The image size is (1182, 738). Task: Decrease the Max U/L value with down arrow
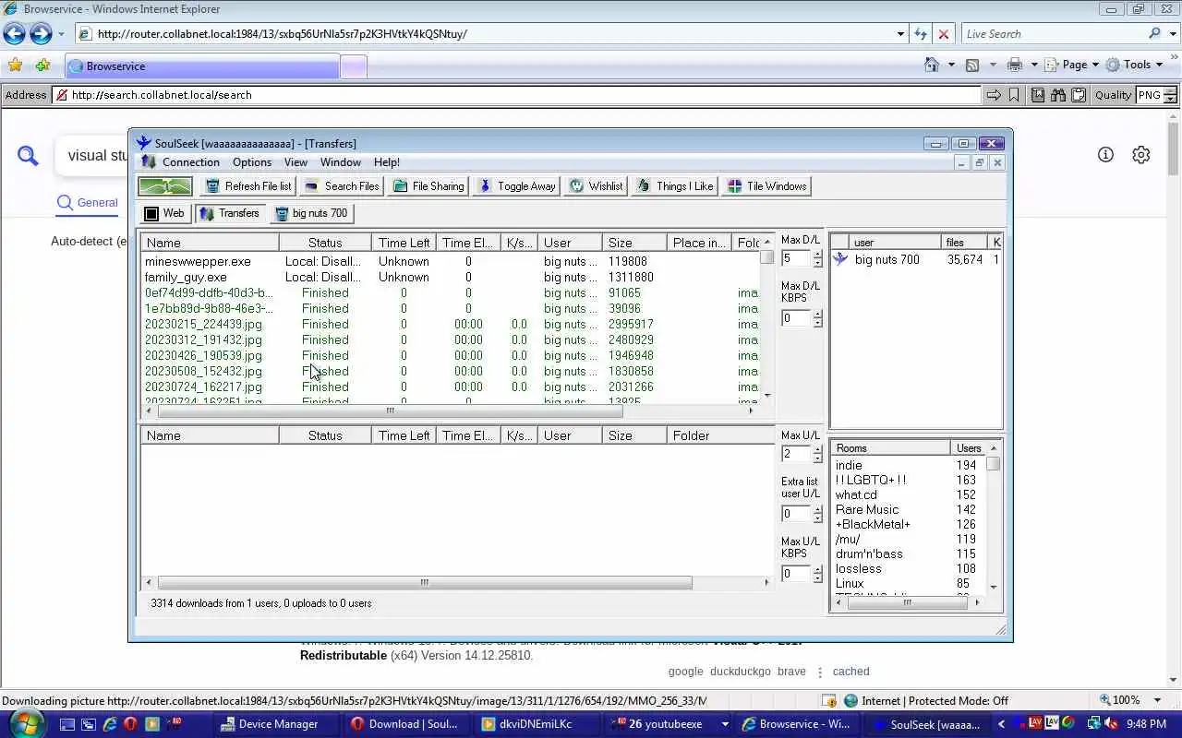(817, 458)
